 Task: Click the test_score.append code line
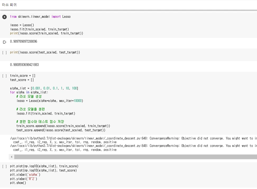61,130
